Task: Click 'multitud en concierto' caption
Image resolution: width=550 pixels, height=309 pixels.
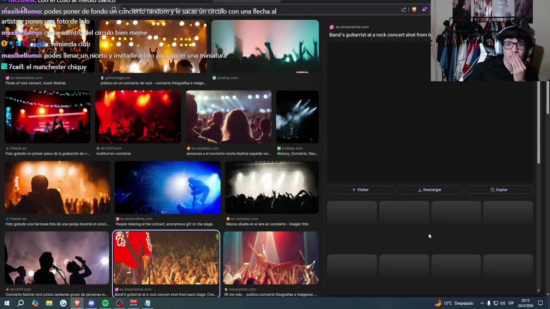Action: [x=113, y=154]
